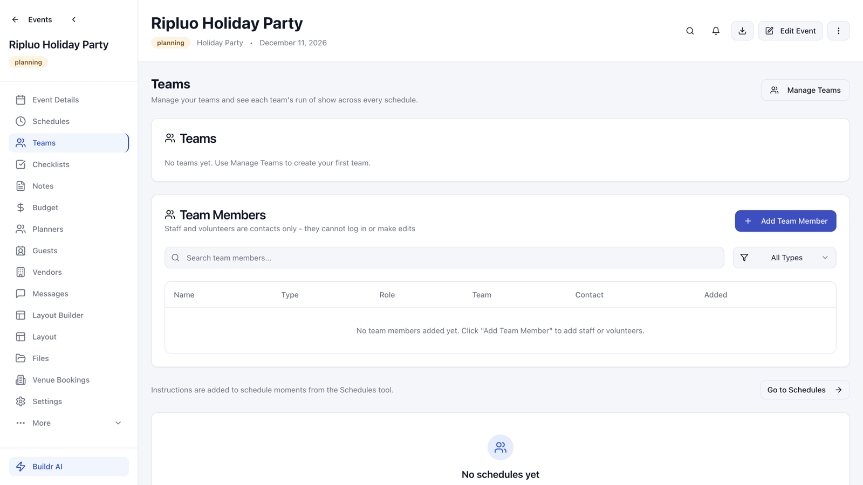This screenshot has width=863, height=485.
Task: Click the Role column header
Action: 387,295
